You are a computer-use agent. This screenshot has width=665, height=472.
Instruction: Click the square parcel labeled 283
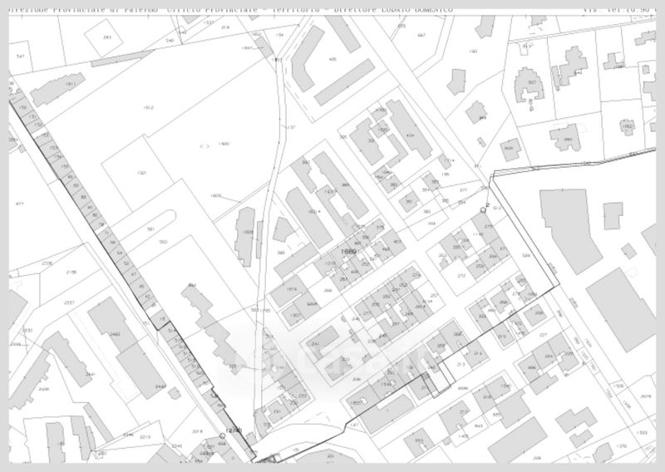click(x=107, y=38)
